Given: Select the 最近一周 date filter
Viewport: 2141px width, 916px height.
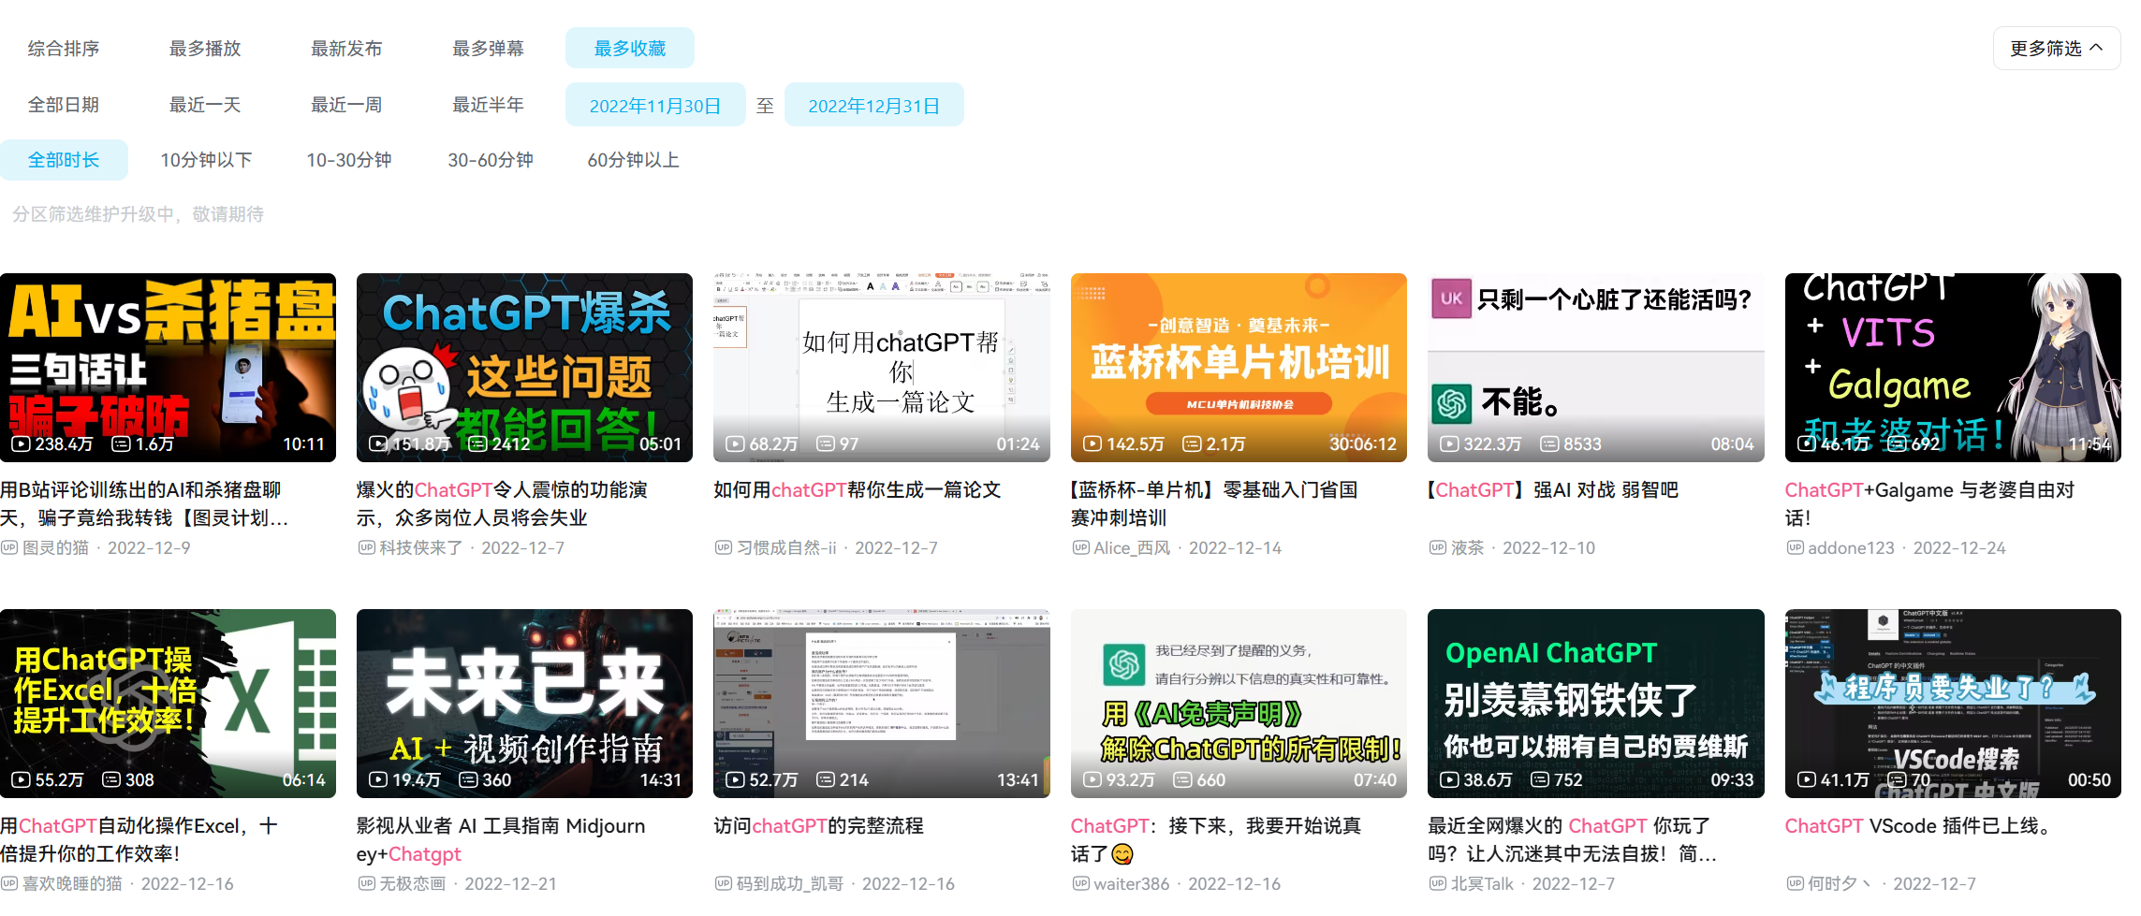Looking at the screenshot, I should [345, 104].
